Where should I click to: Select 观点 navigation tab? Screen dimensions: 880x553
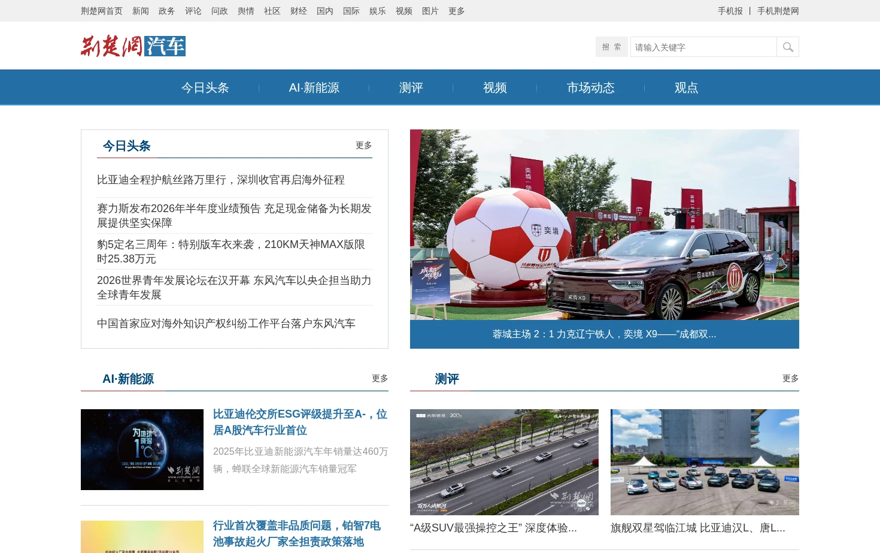click(687, 87)
